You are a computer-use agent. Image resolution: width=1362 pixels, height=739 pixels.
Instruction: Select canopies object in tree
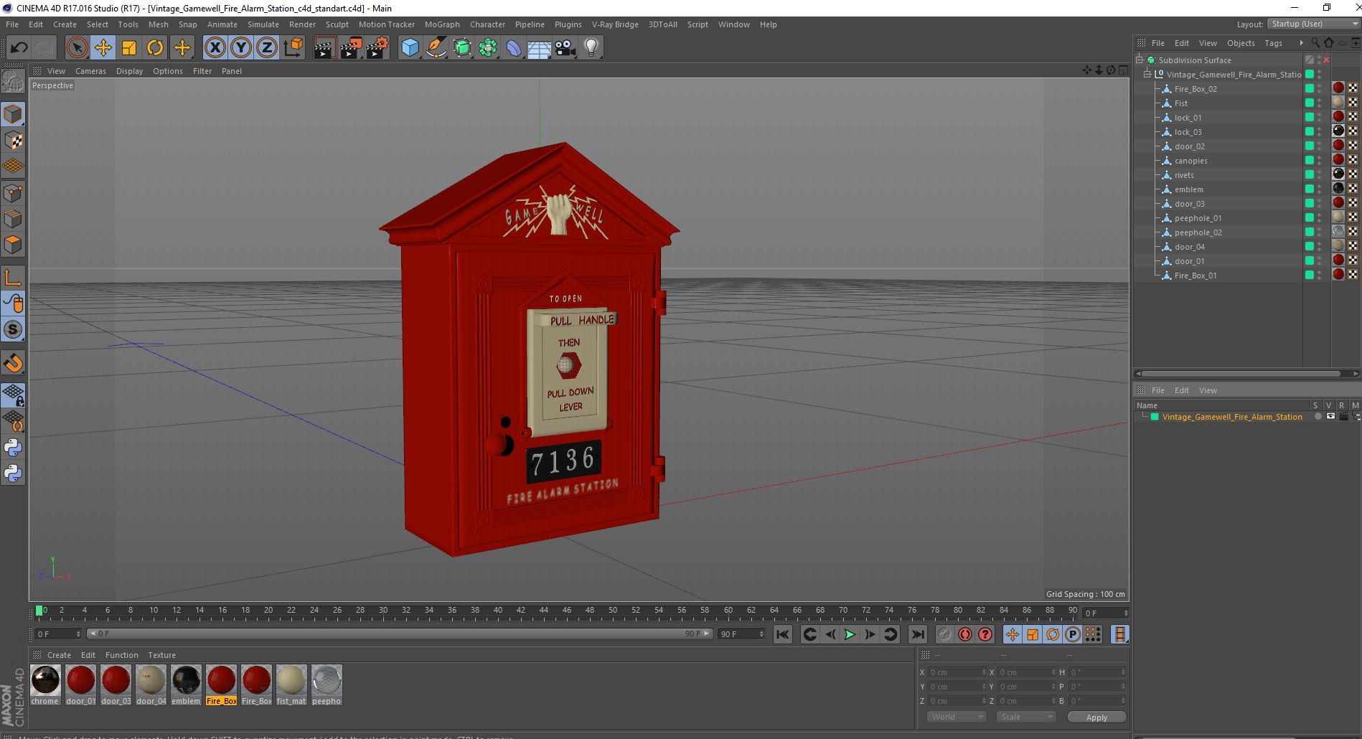[x=1190, y=161]
